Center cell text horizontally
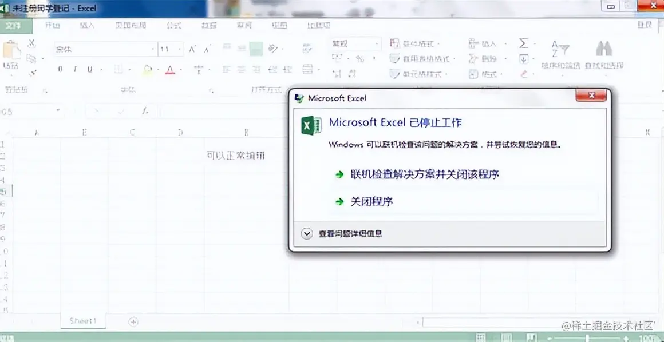Viewport: 664px width, 342px height. (x=242, y=69)
